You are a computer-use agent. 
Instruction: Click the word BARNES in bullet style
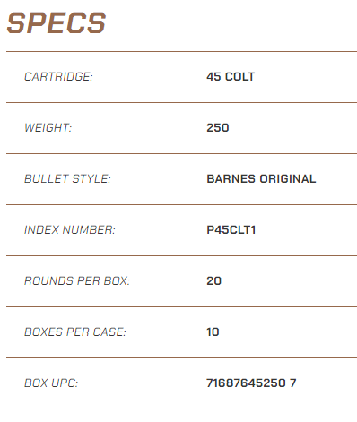coord(231,179)
